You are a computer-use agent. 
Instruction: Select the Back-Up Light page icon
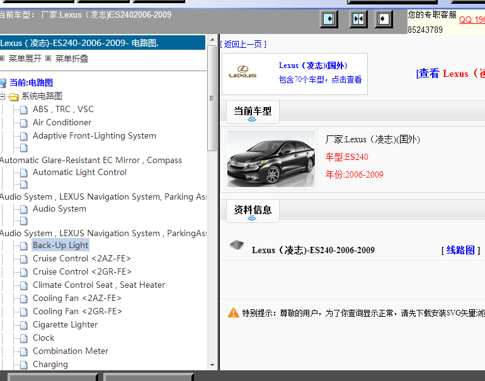pos(24,246)
